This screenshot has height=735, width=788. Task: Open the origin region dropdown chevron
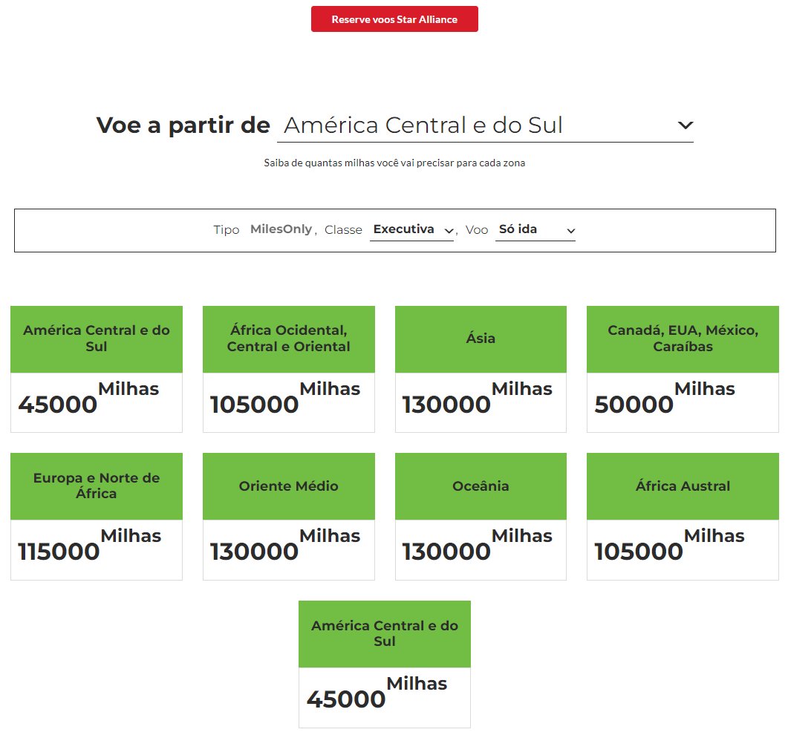coord(685,125)
